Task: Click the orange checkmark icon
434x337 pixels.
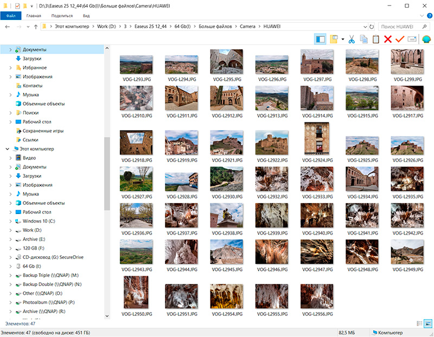Action: click(x=400, y=39)
